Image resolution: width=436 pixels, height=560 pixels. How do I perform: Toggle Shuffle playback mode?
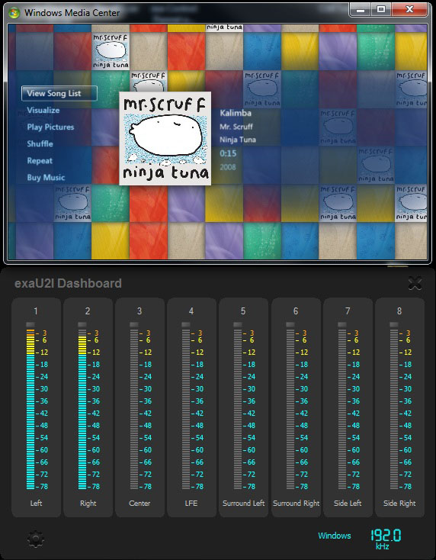pyautogui.click(x=40, y=143)
